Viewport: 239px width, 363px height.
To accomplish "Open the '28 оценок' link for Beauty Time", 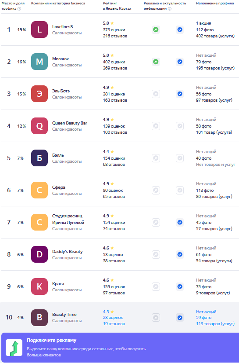I will (x=113, y=318).
